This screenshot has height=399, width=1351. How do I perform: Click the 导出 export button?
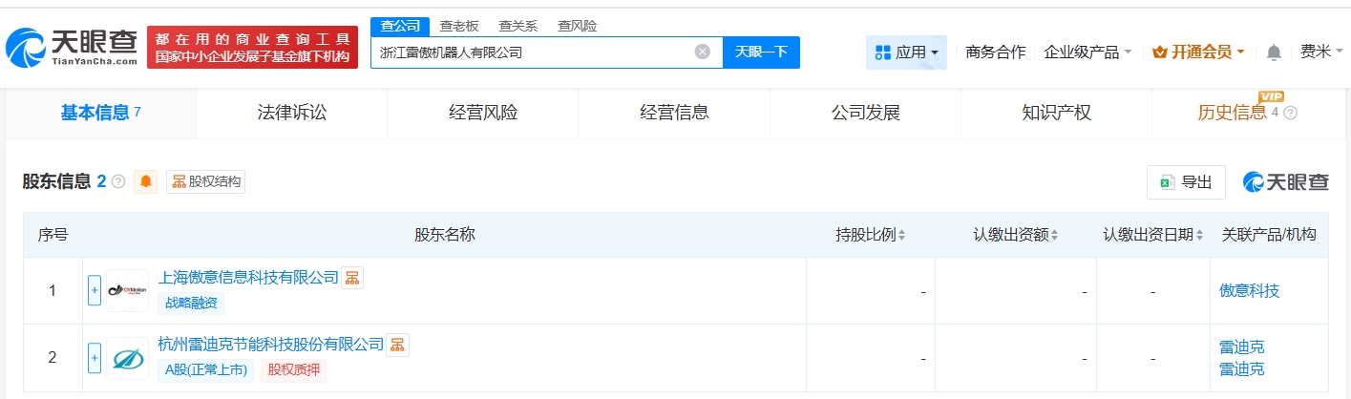pyautogui.click(x=1186, y=182)
